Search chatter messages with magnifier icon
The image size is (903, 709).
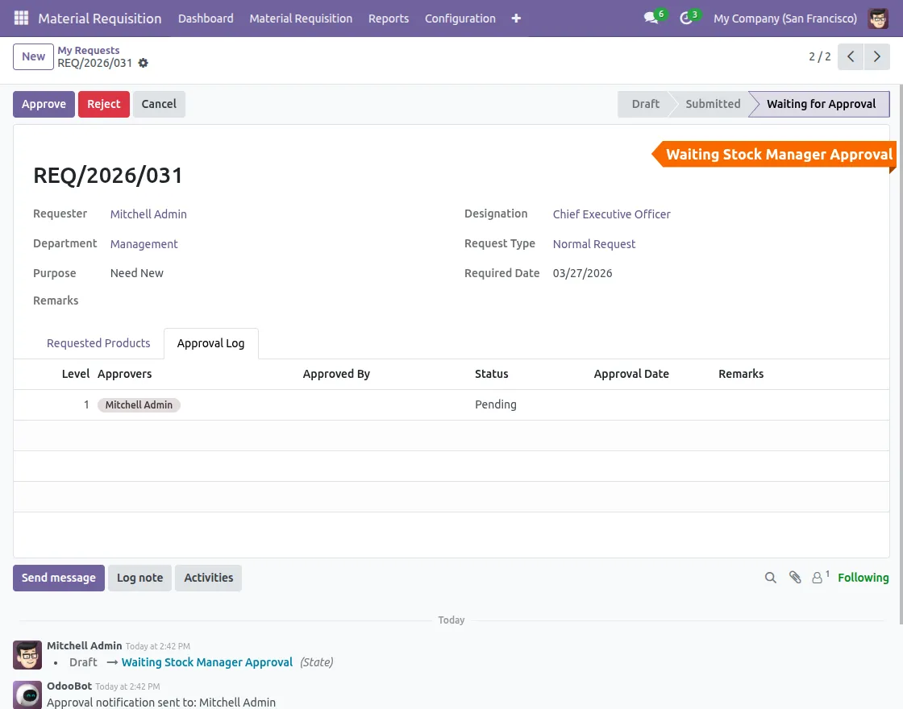771,578
